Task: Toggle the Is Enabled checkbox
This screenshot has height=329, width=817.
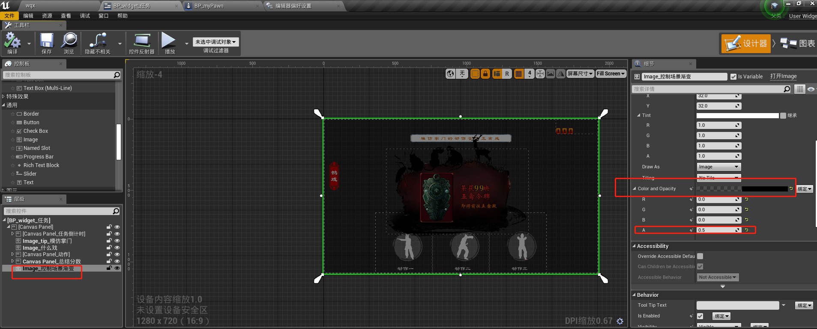Action: [700, 316]
